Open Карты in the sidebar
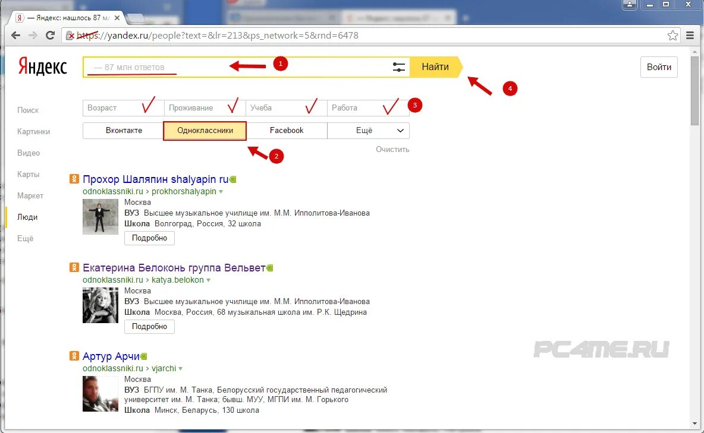Viewport: 704px width, 433px height. [29, 174]
